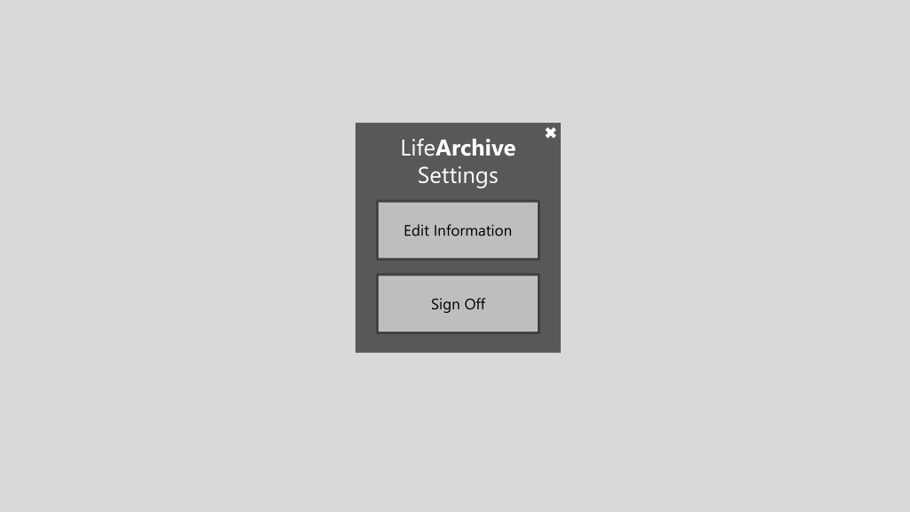
Task: Dismiss the settings panel with the X icon
Action: pyautogui.click(x=550, y=133)
